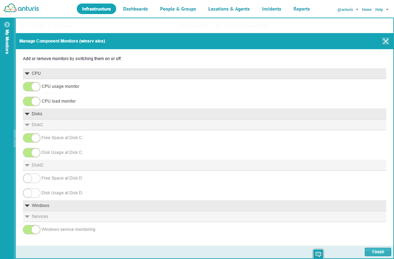Close the Manage Component Monitors dialog

point(386,41)
